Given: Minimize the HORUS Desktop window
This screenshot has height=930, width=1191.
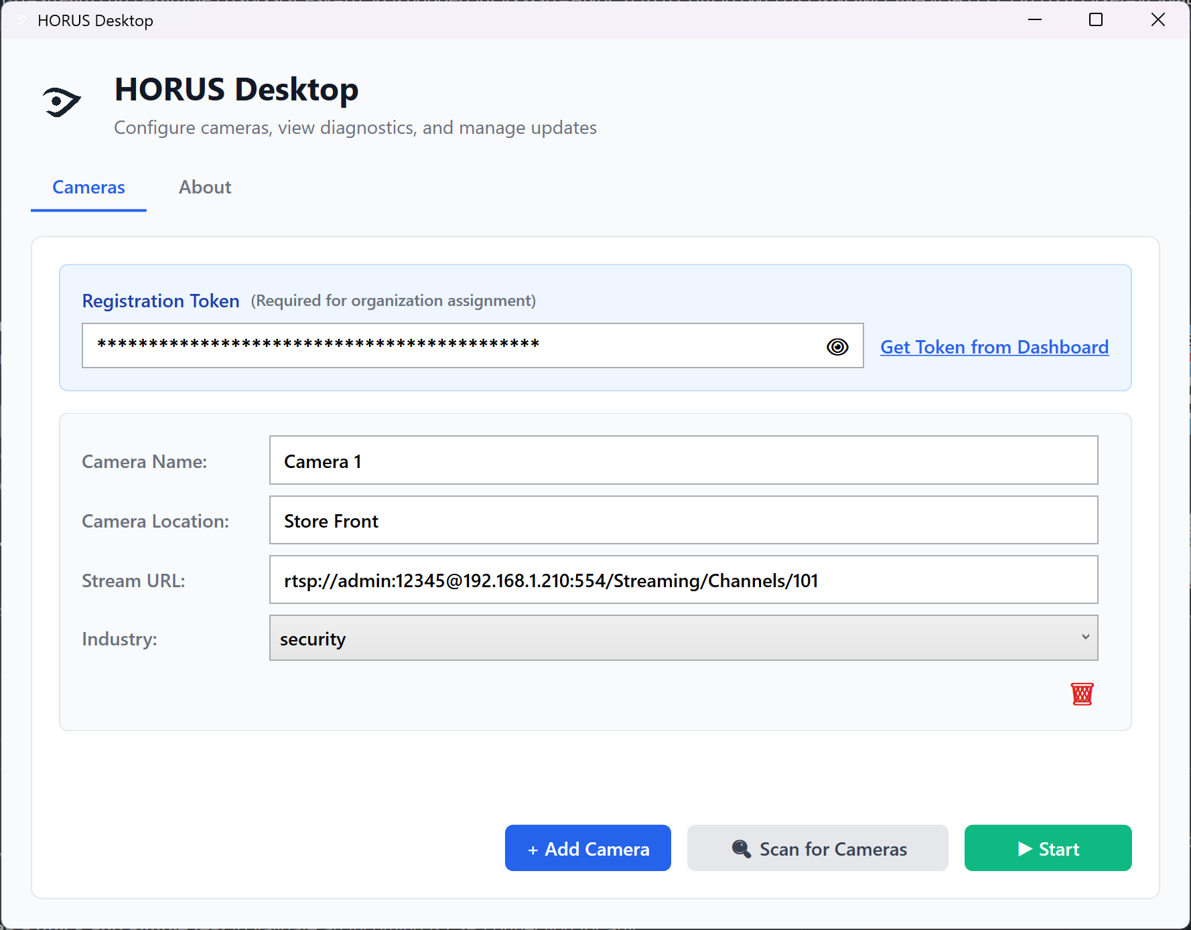Looking at the screenshot, I should click(1035, 19).
